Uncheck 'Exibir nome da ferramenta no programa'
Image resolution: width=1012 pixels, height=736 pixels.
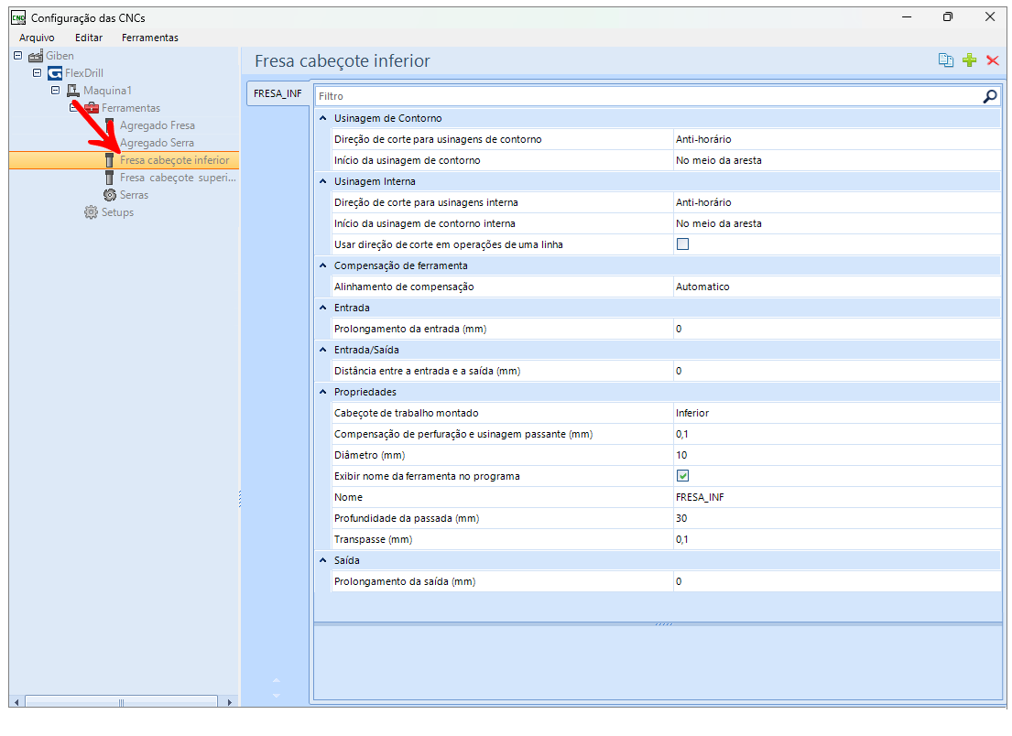pyautogui.click(x=682, y=476)
